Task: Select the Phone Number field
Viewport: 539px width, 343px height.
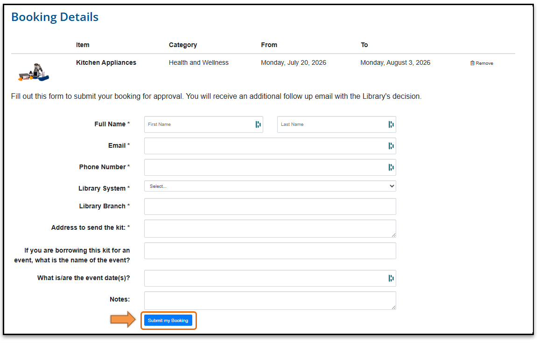Action: click(270, 167)
